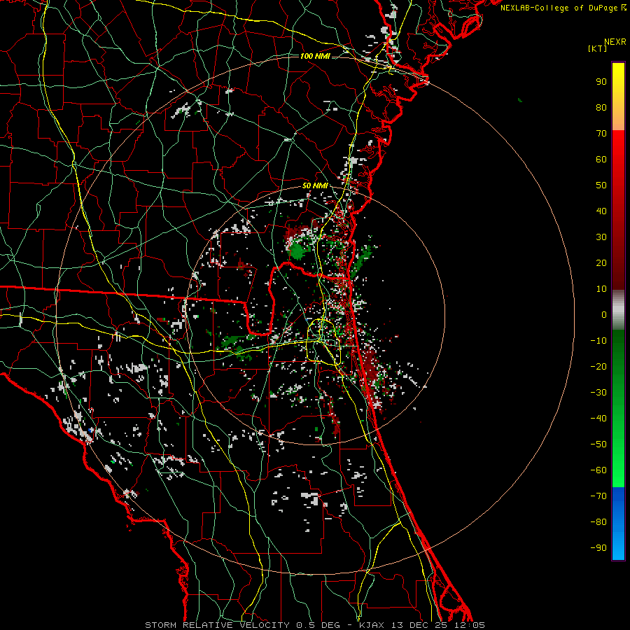This screenshot has height=630, width=630.
Task: Click the 50 value on velocity scale
Action: tap(601, 185)
